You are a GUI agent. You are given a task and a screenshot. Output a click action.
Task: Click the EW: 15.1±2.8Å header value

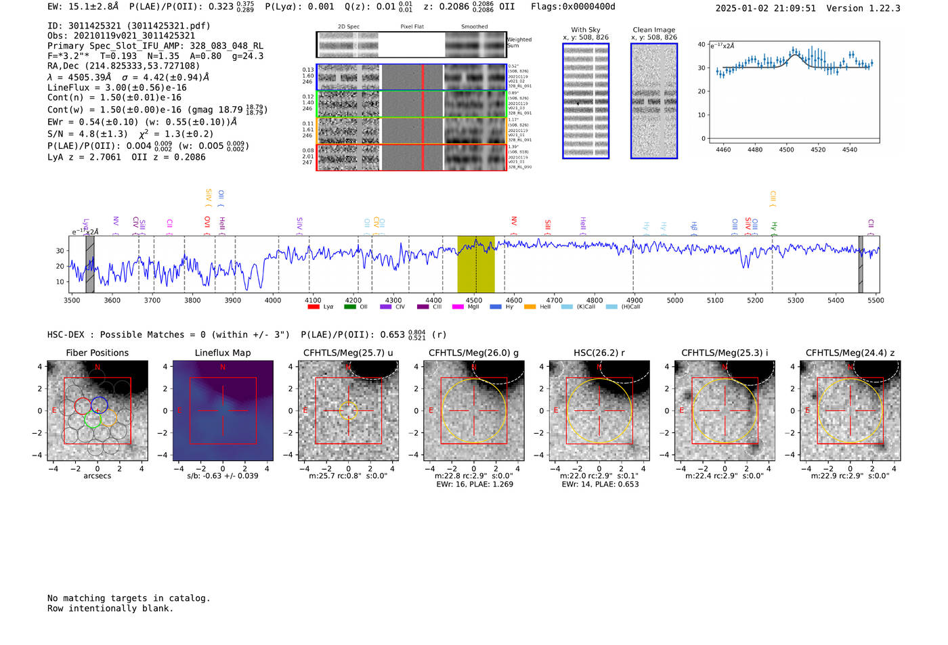click(x=83, y=7)
